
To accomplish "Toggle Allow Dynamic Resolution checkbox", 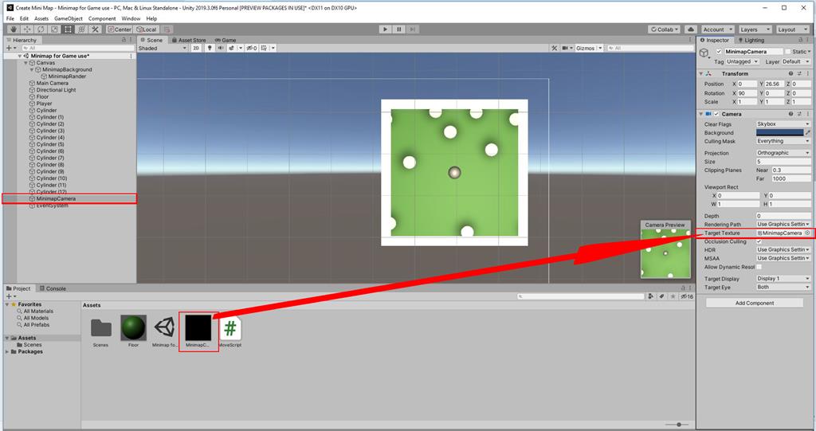I will [x=759, y=267].
